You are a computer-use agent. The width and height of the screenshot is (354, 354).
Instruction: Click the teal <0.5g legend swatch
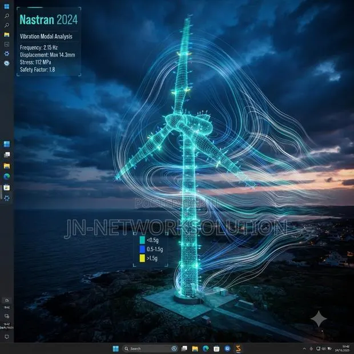[x=142, y=240]
